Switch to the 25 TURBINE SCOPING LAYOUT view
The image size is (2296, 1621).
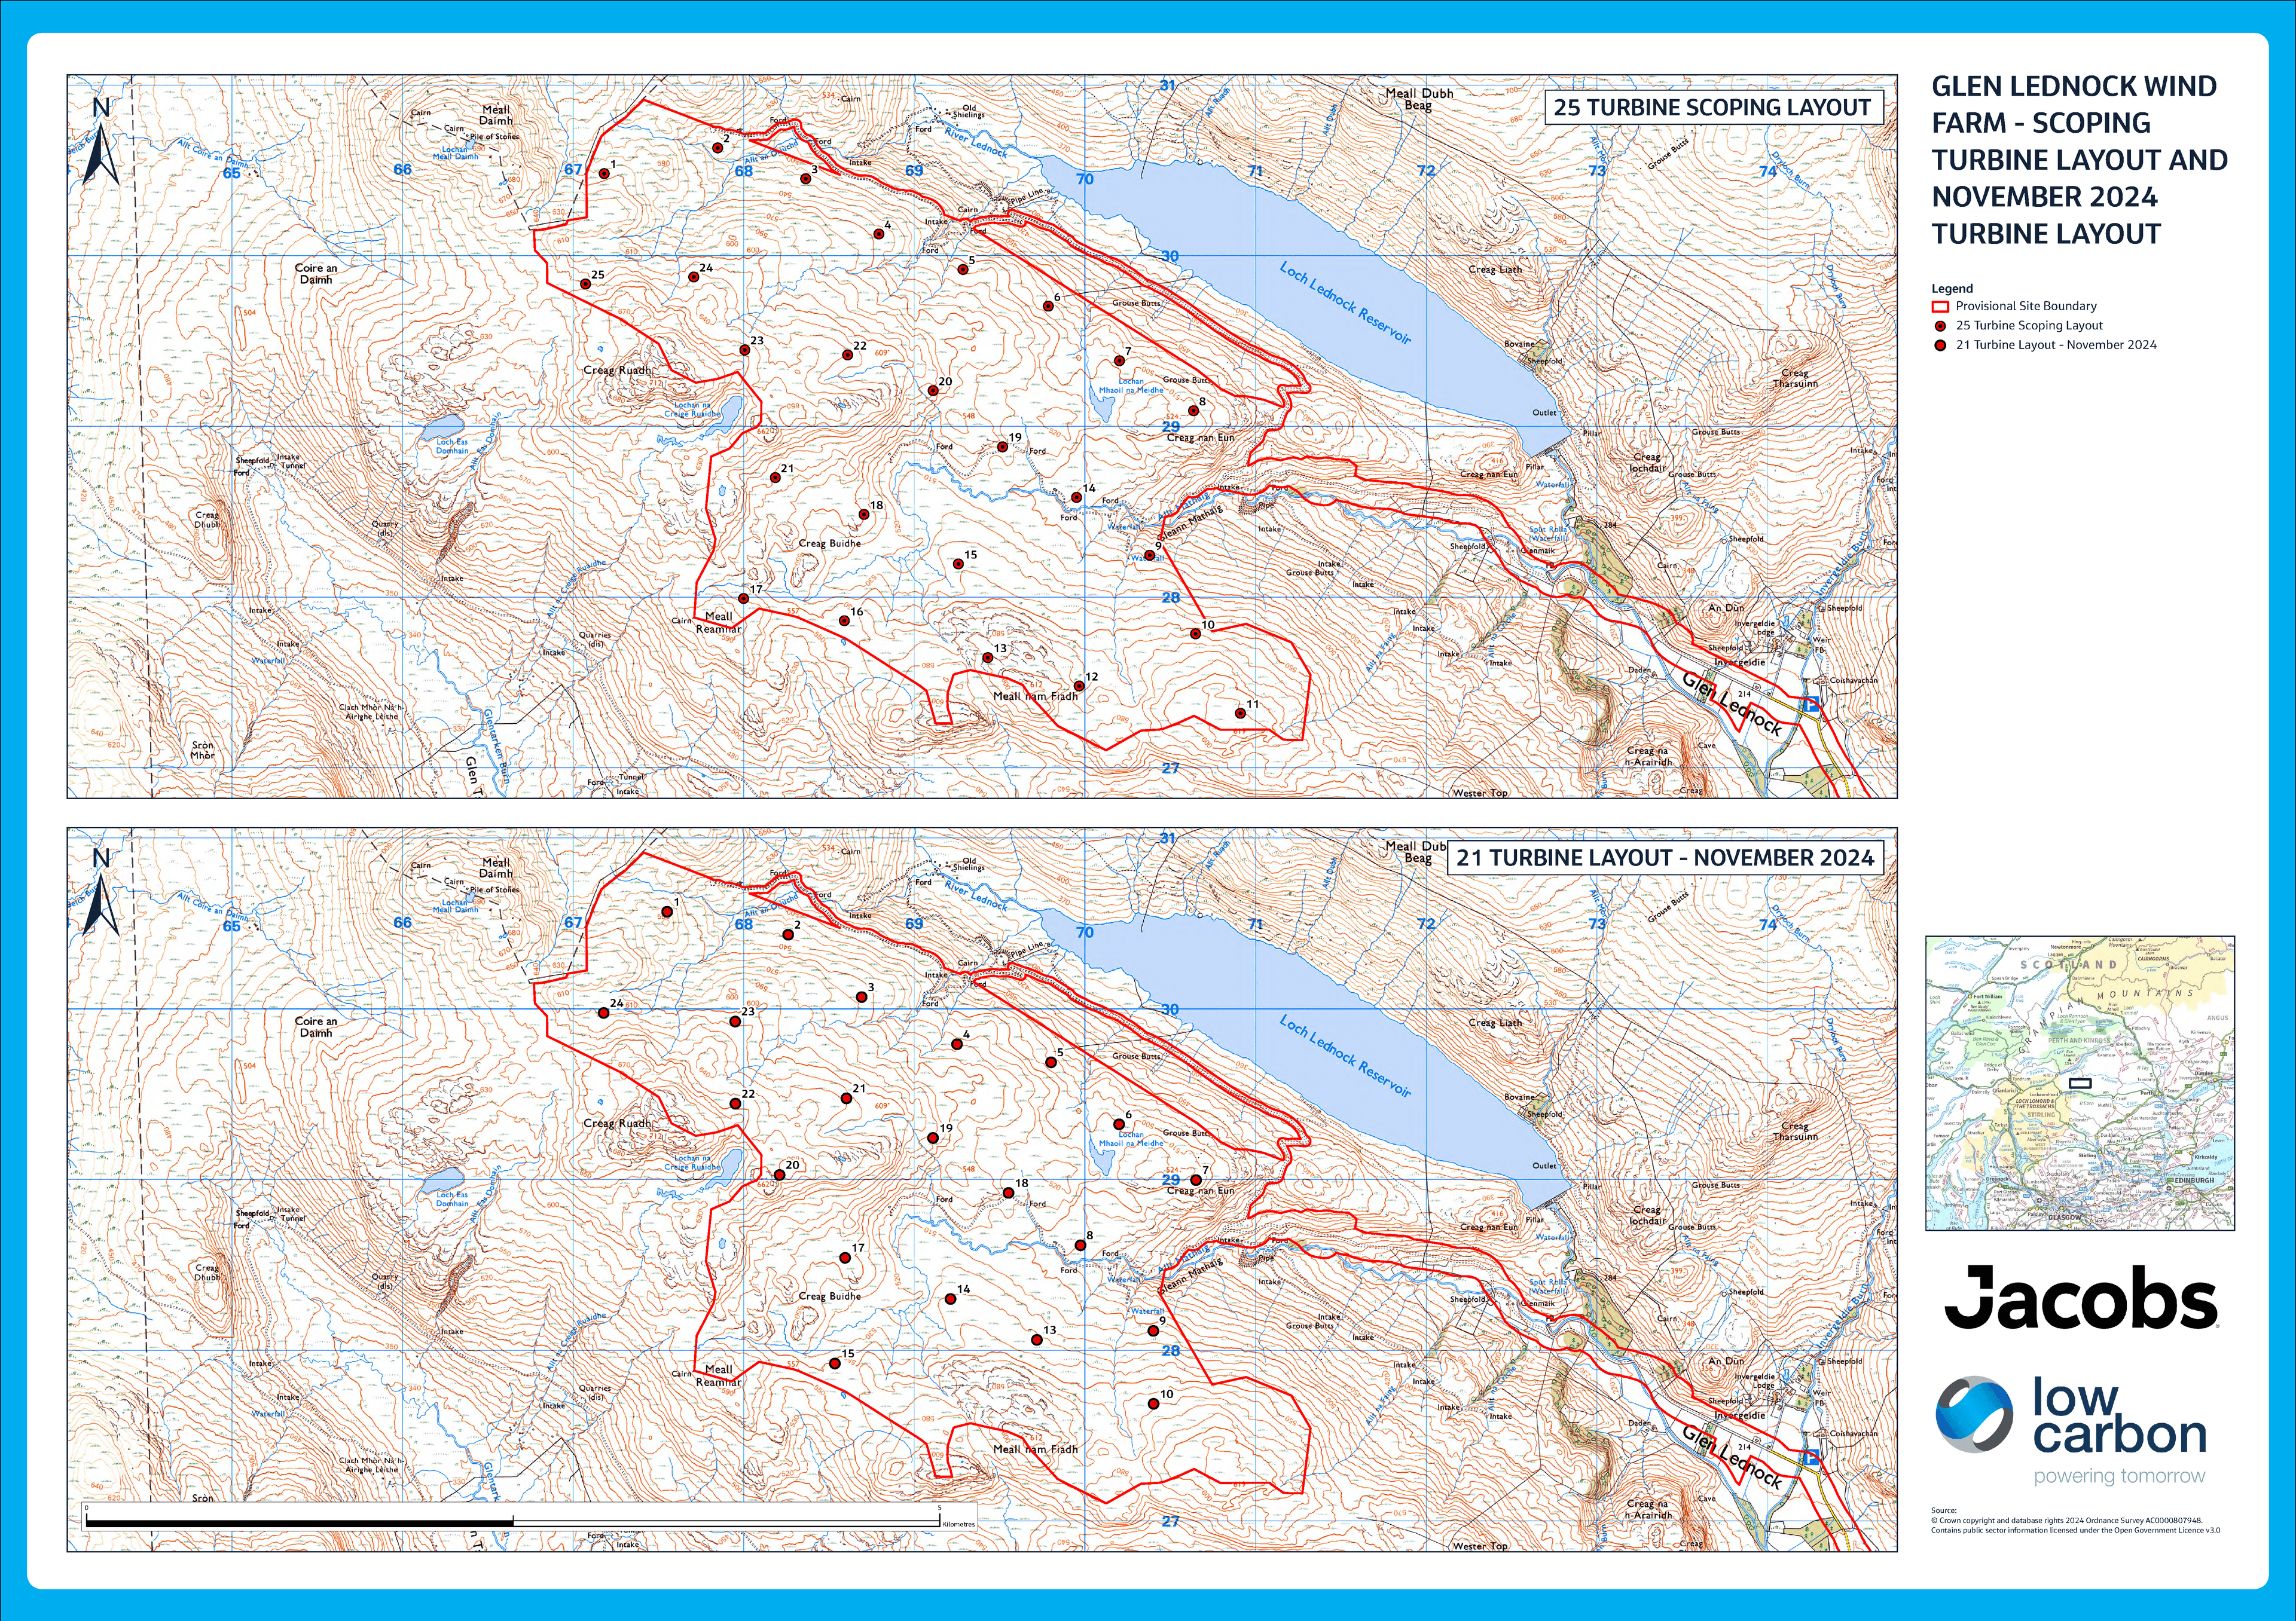[x=1713, y=108]
